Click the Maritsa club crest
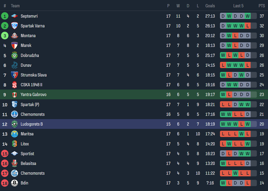268x191 pixels. pos(14,134)
